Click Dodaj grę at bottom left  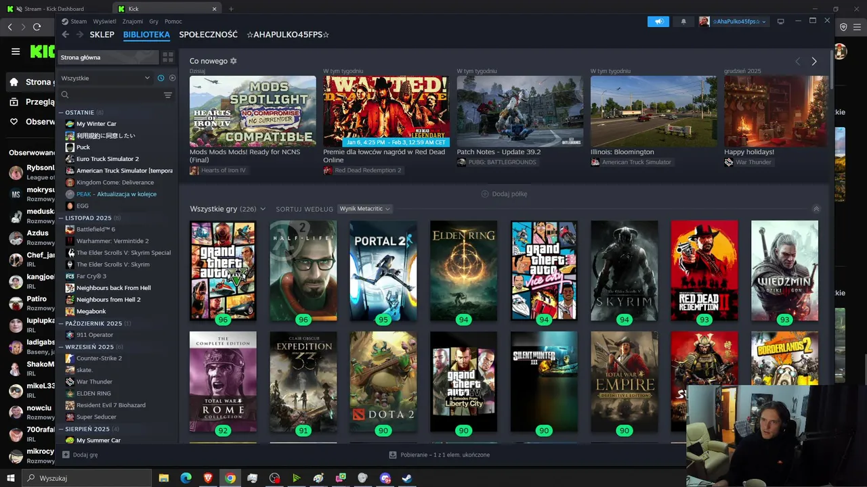coord(80,455)
